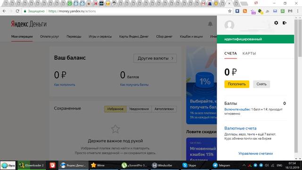
Task: Click the yellow Пополнить button
Action: (237, 84)
